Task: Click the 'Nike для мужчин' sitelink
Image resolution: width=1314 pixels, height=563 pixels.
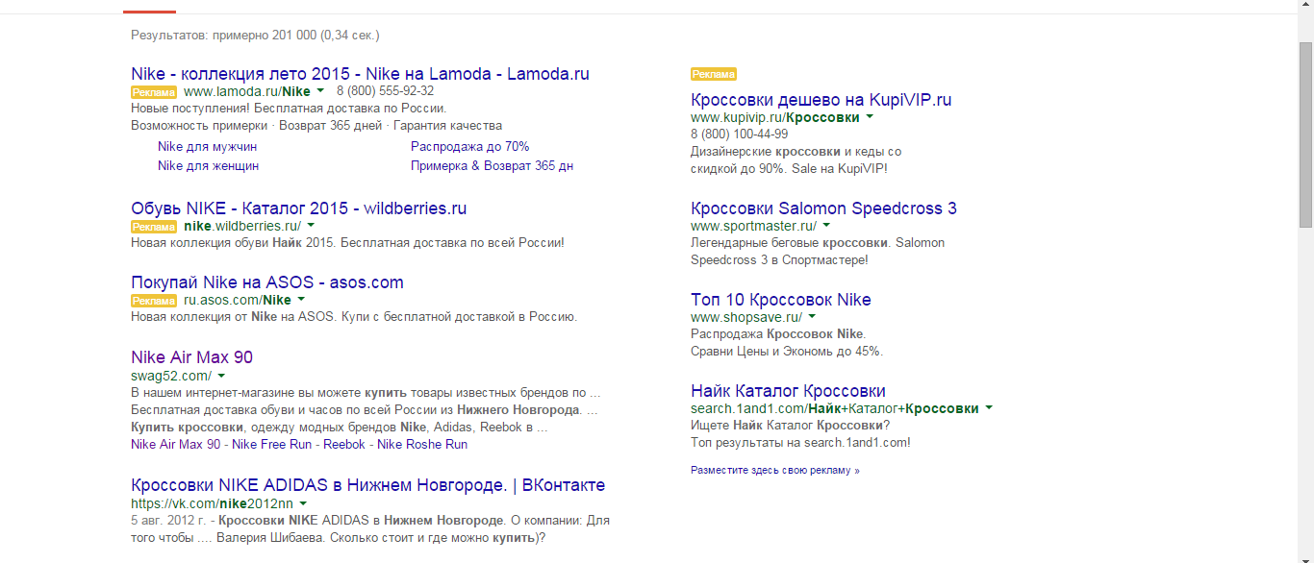Action: (207, 147)
